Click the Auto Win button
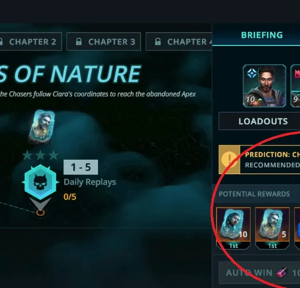 (259, 273)
